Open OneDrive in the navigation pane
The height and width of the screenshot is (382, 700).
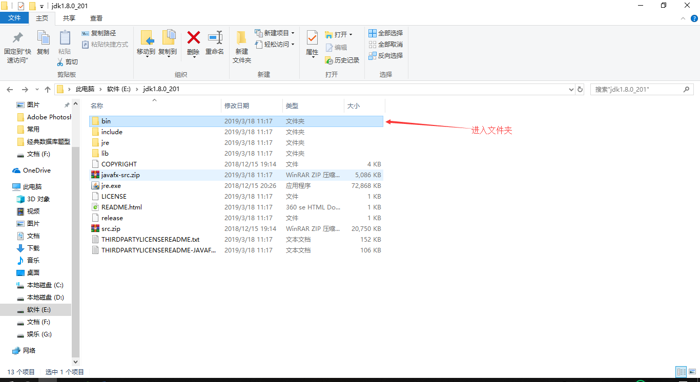click(36, 171)
